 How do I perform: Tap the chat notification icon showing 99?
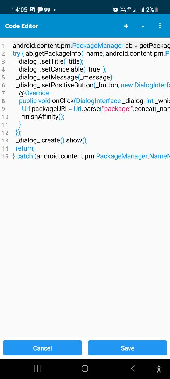44,10
